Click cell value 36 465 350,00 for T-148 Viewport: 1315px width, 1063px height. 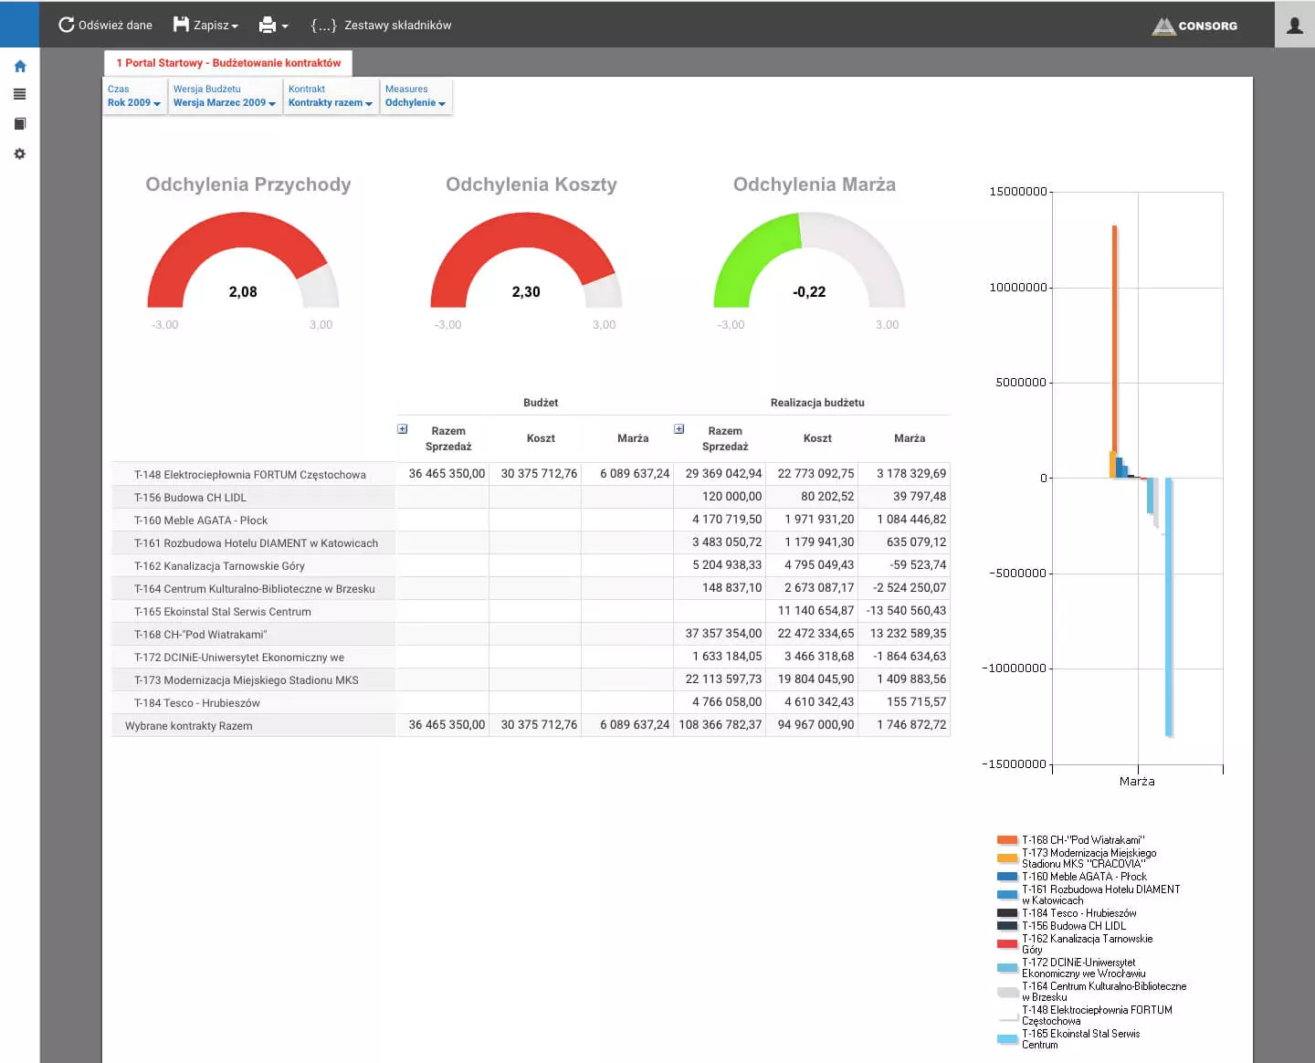tap(447, 473)
